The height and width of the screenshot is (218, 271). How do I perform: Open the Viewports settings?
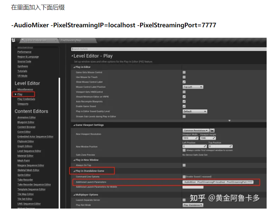pos(23,104)
